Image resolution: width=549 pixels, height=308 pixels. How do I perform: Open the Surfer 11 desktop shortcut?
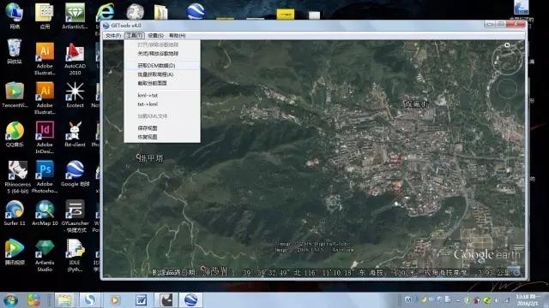pyautogui.click(x=15, y=213)
